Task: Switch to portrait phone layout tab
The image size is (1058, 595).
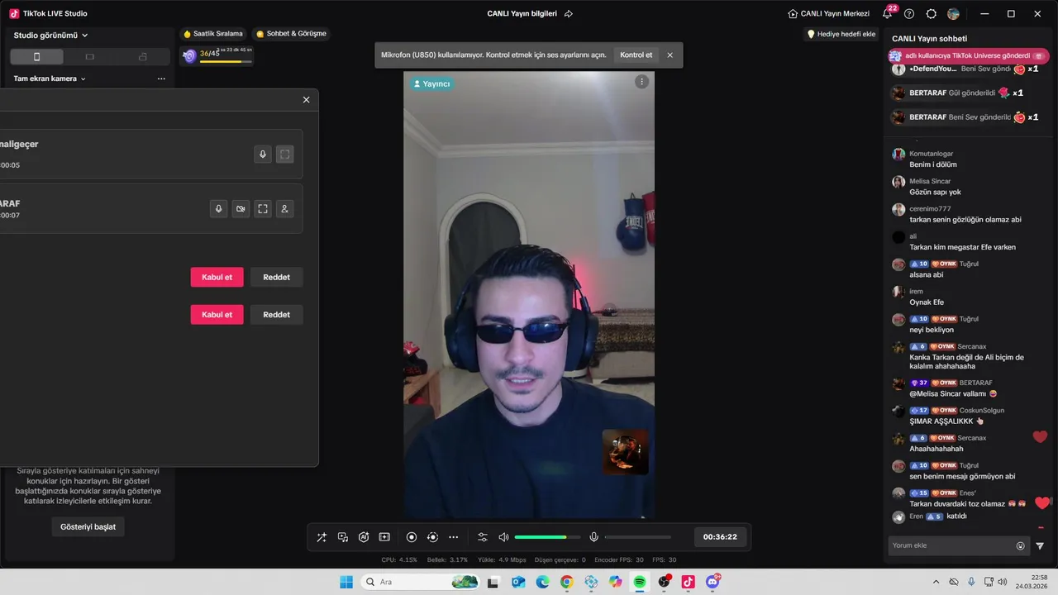Action: pyautogui.click(x=36, y=57)
